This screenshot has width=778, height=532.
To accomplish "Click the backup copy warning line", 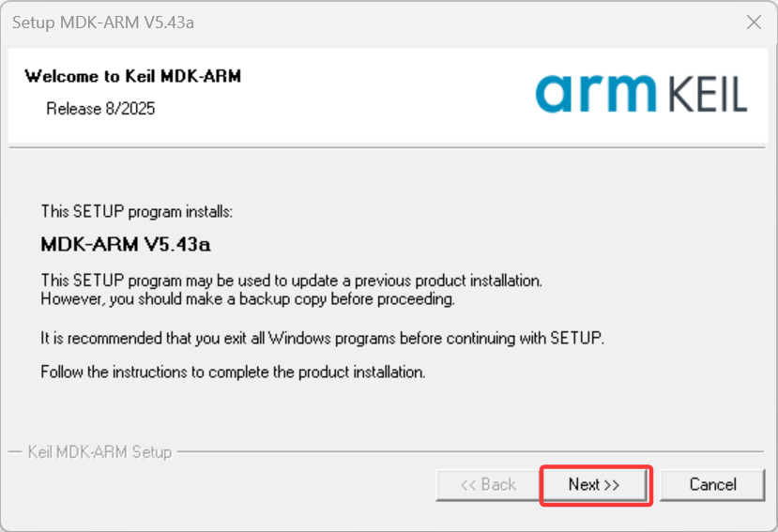I will coord(248,299).
